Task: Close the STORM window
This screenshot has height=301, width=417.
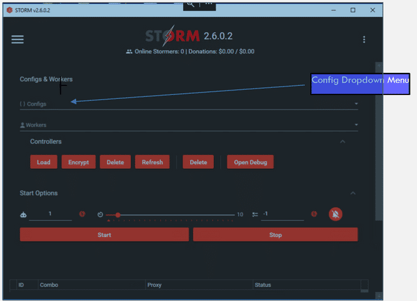Action: (x=373, y=10)
